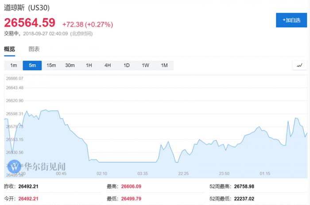Viewport: 310px width, 205px height.
Task: Show the 1W weekly chart
Action: coord(145,66)
